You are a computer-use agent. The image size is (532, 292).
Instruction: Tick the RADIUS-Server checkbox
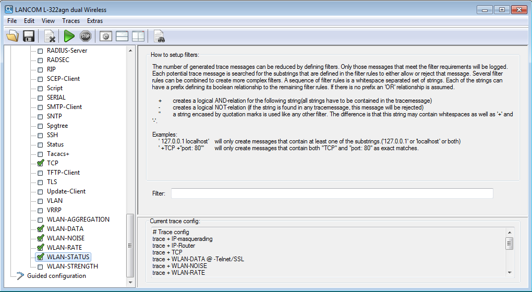[x=40, y=51]
